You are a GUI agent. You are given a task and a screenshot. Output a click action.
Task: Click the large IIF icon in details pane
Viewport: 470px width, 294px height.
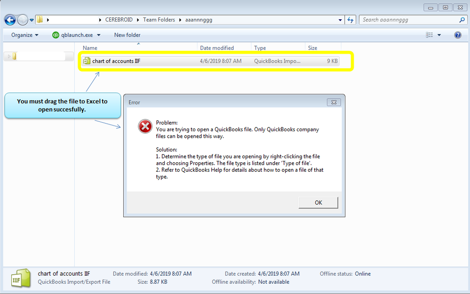click(21, 278)
